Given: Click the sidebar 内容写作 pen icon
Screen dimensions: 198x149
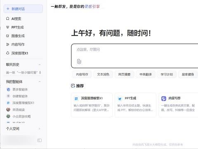Looking at the screenshot, I should point(8,45).
